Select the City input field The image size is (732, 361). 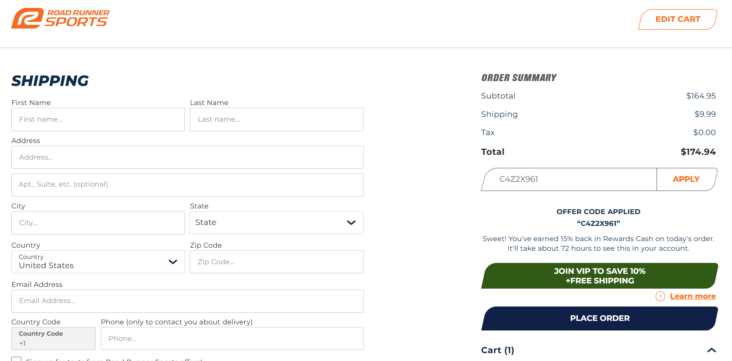[x=98, y=223]
